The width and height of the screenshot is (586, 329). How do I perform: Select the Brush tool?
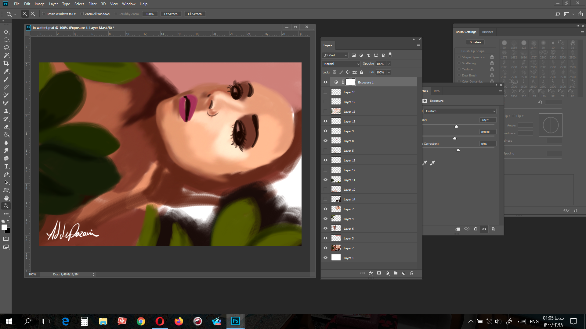[x=6, y=79]
